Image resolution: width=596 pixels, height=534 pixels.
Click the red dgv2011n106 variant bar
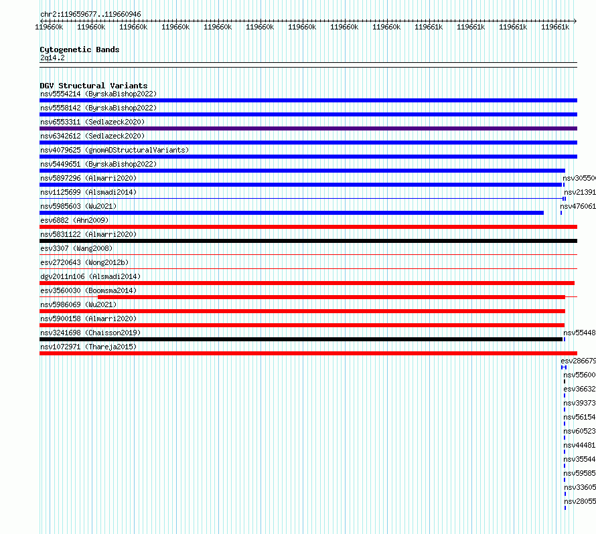tap(307, 283)
